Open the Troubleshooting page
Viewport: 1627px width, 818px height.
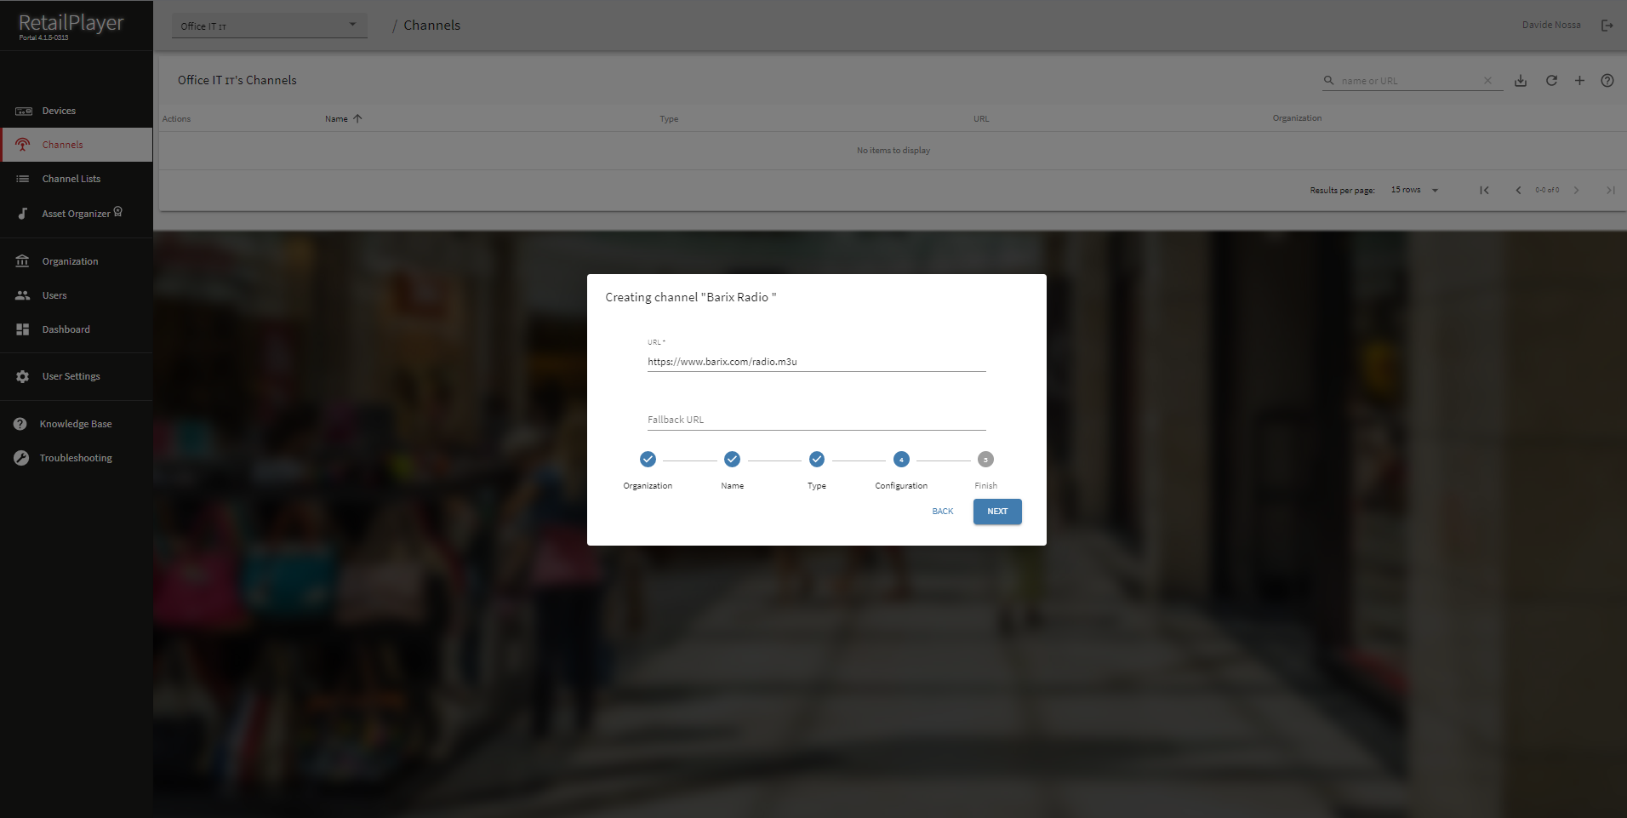(x=76, y=458)
